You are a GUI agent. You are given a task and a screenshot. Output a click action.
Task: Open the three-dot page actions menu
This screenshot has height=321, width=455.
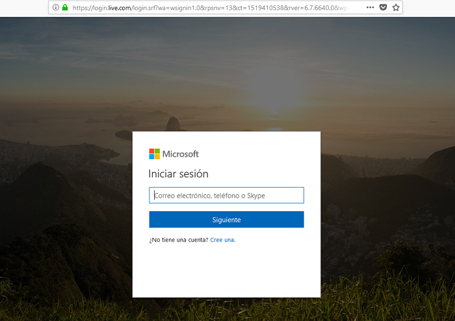(x=370, y=8)
